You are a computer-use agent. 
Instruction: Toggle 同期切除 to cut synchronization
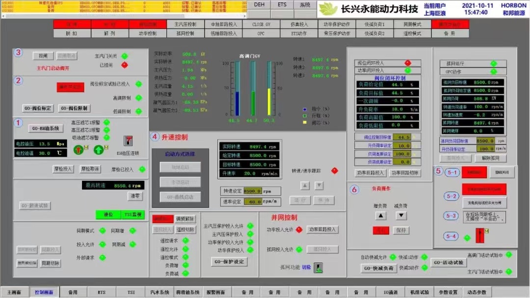point(51,263)
